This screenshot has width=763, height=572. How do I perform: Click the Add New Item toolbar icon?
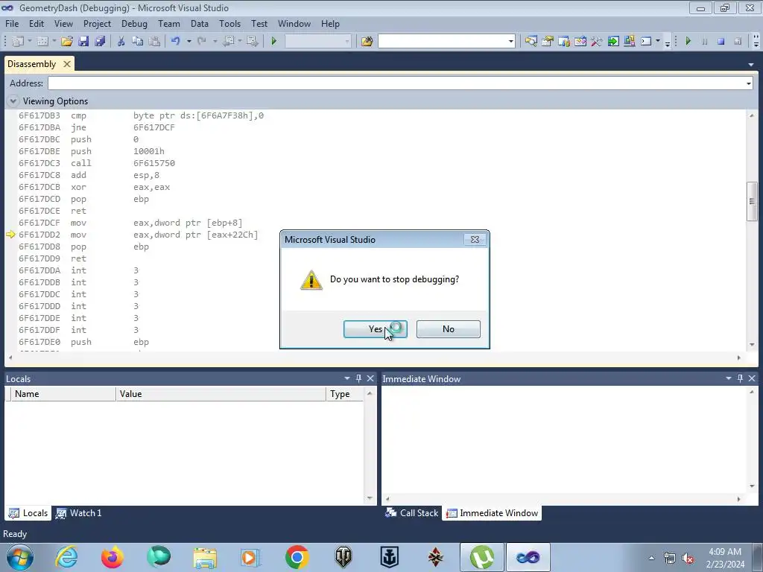click(x=42, y=42)
